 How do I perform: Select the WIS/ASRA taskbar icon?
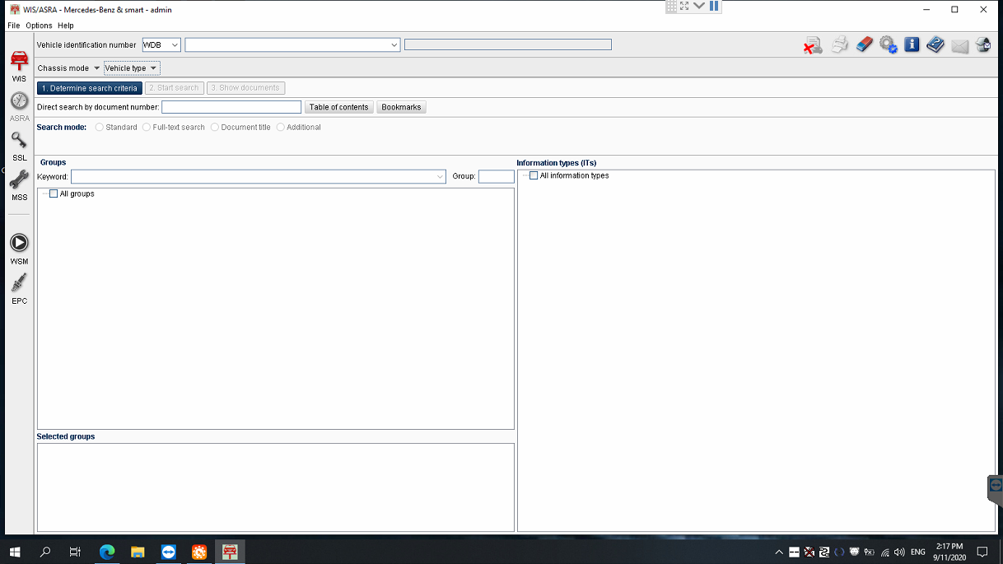click(x=230, y=552)
